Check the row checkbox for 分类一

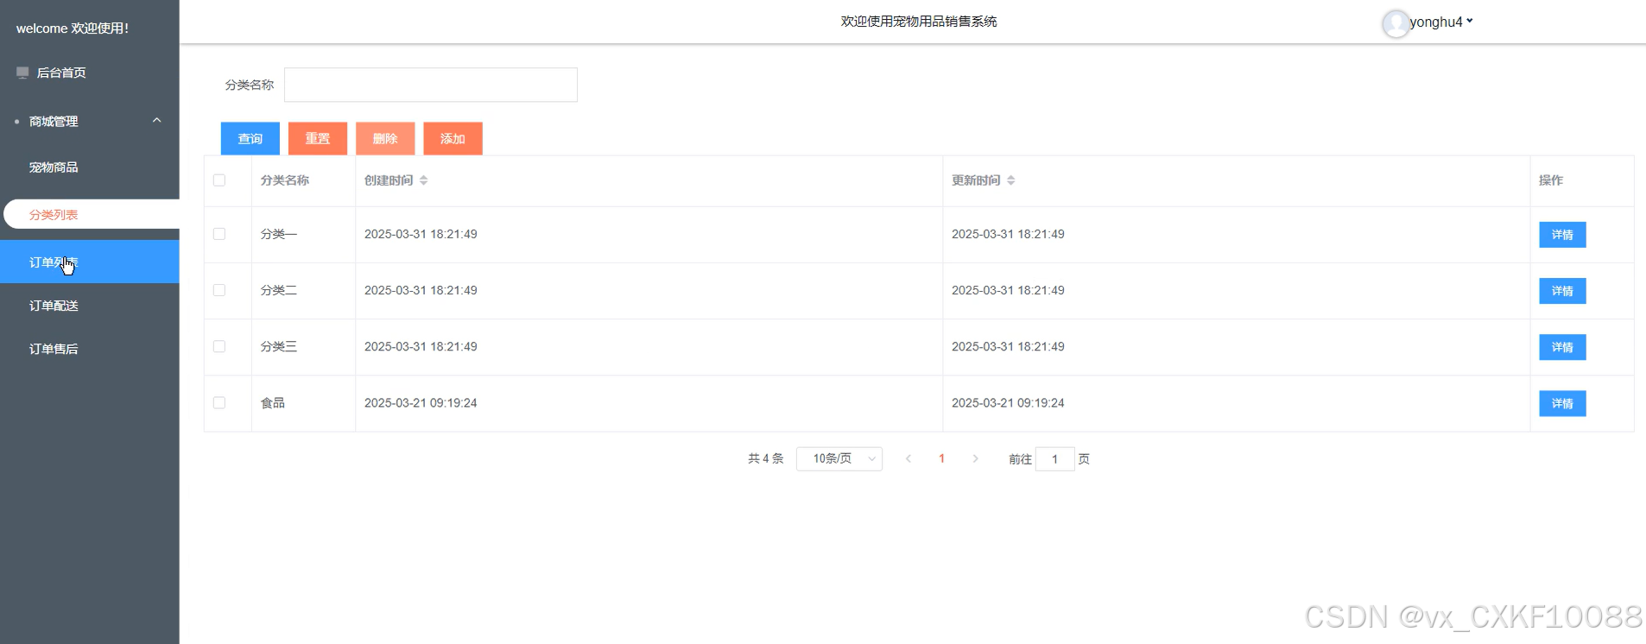pyautogui.click(x=219, y=234)
